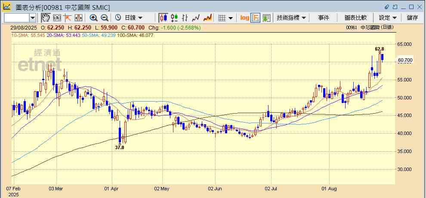Click the 37.0 low price marker
426x198 pixels.
tap(120, 147)
